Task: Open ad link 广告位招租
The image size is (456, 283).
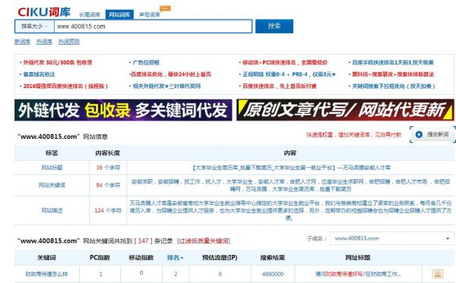Action: coord(146,62)
